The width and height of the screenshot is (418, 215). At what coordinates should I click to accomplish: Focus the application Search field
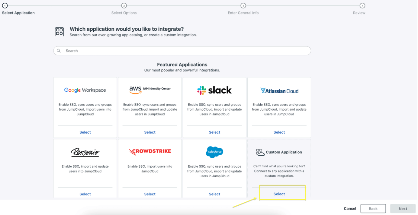coord(182,51)
